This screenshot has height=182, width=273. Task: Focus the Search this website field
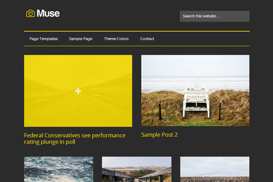tap(214, 16)
